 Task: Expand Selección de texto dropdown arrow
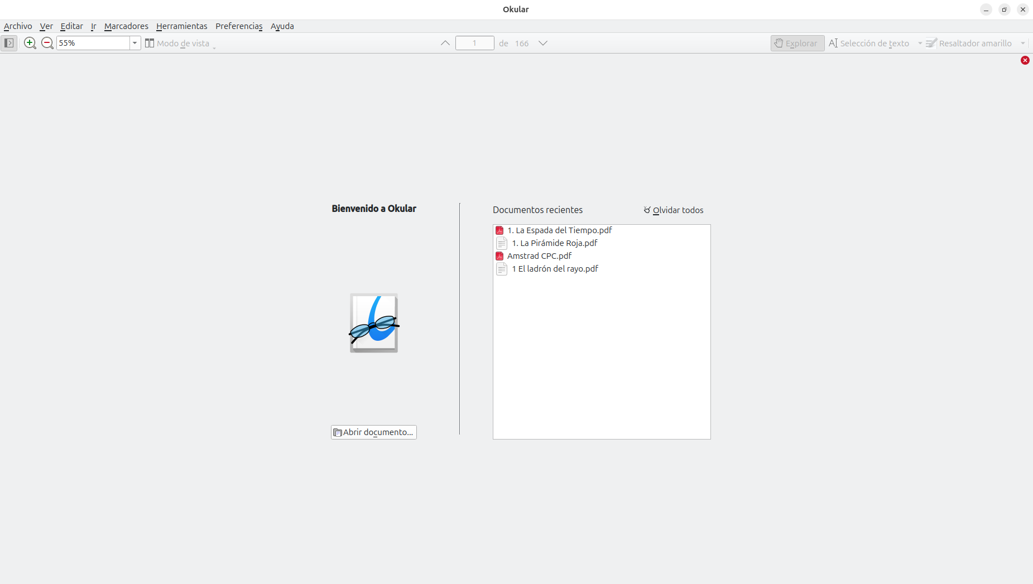pos(920,43)
